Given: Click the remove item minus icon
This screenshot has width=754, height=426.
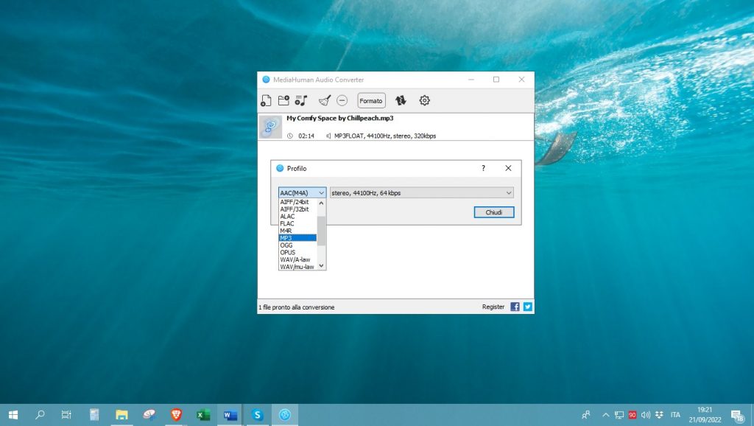Looking at the screenshot, I should 342,101.
